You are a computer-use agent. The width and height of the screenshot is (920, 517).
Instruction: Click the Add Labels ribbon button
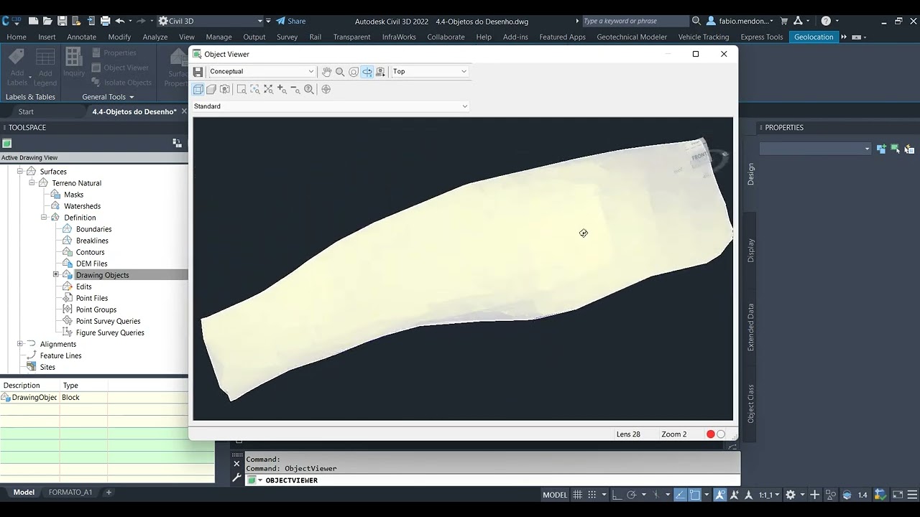(17, 67)
